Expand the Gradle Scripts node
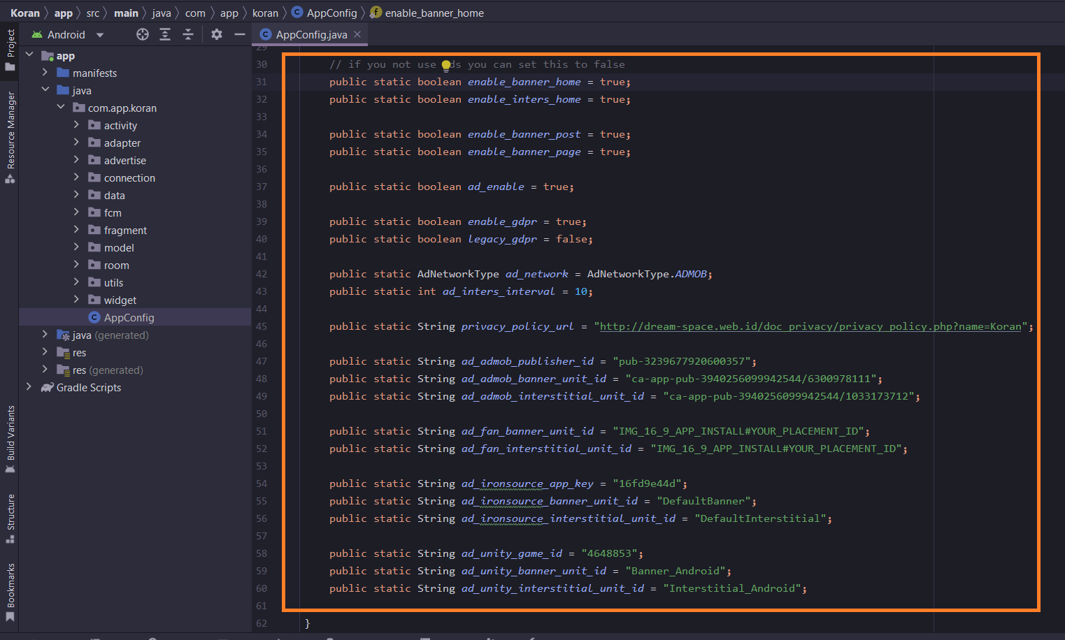 point(29,387)
